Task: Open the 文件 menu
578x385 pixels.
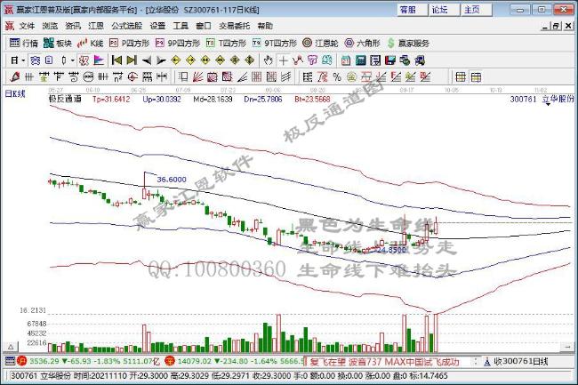Action: click(27, 26)
